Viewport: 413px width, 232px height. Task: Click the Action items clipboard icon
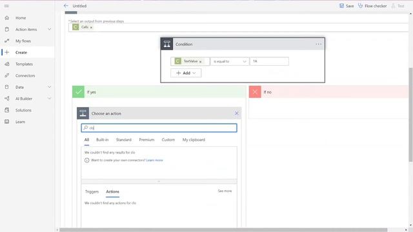click(7, 30)
